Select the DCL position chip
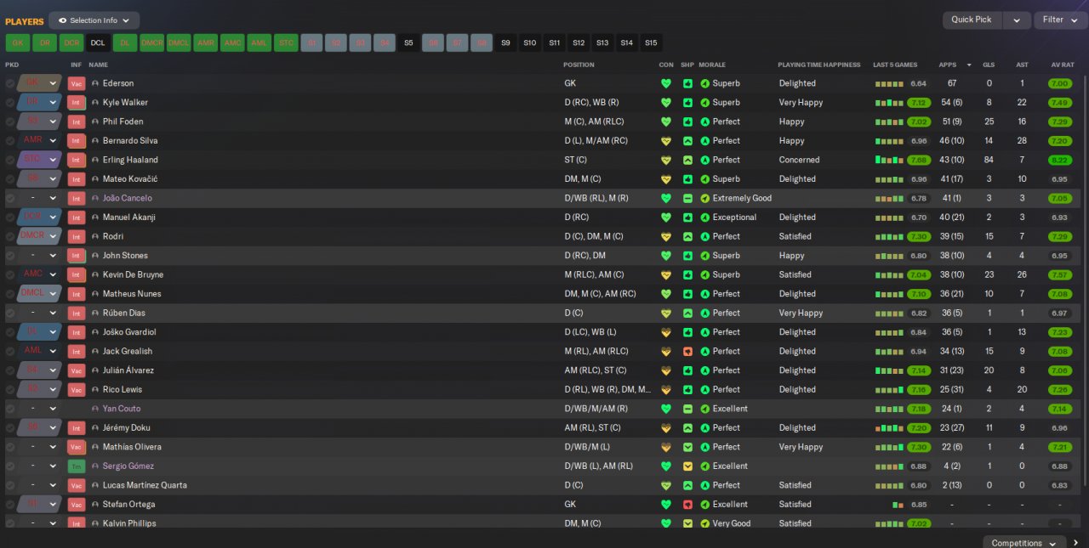 [x=97, y=42]
